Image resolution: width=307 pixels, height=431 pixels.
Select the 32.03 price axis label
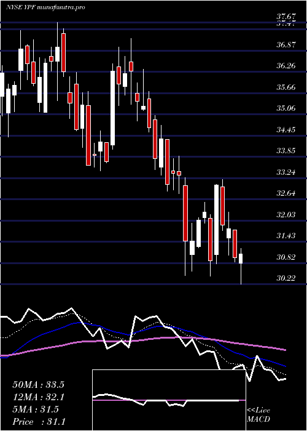[287, 214]
